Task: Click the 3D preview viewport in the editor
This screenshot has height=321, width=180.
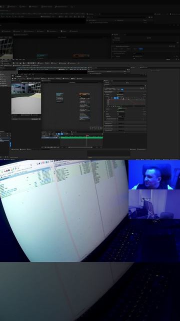Action: coord(26,98)
